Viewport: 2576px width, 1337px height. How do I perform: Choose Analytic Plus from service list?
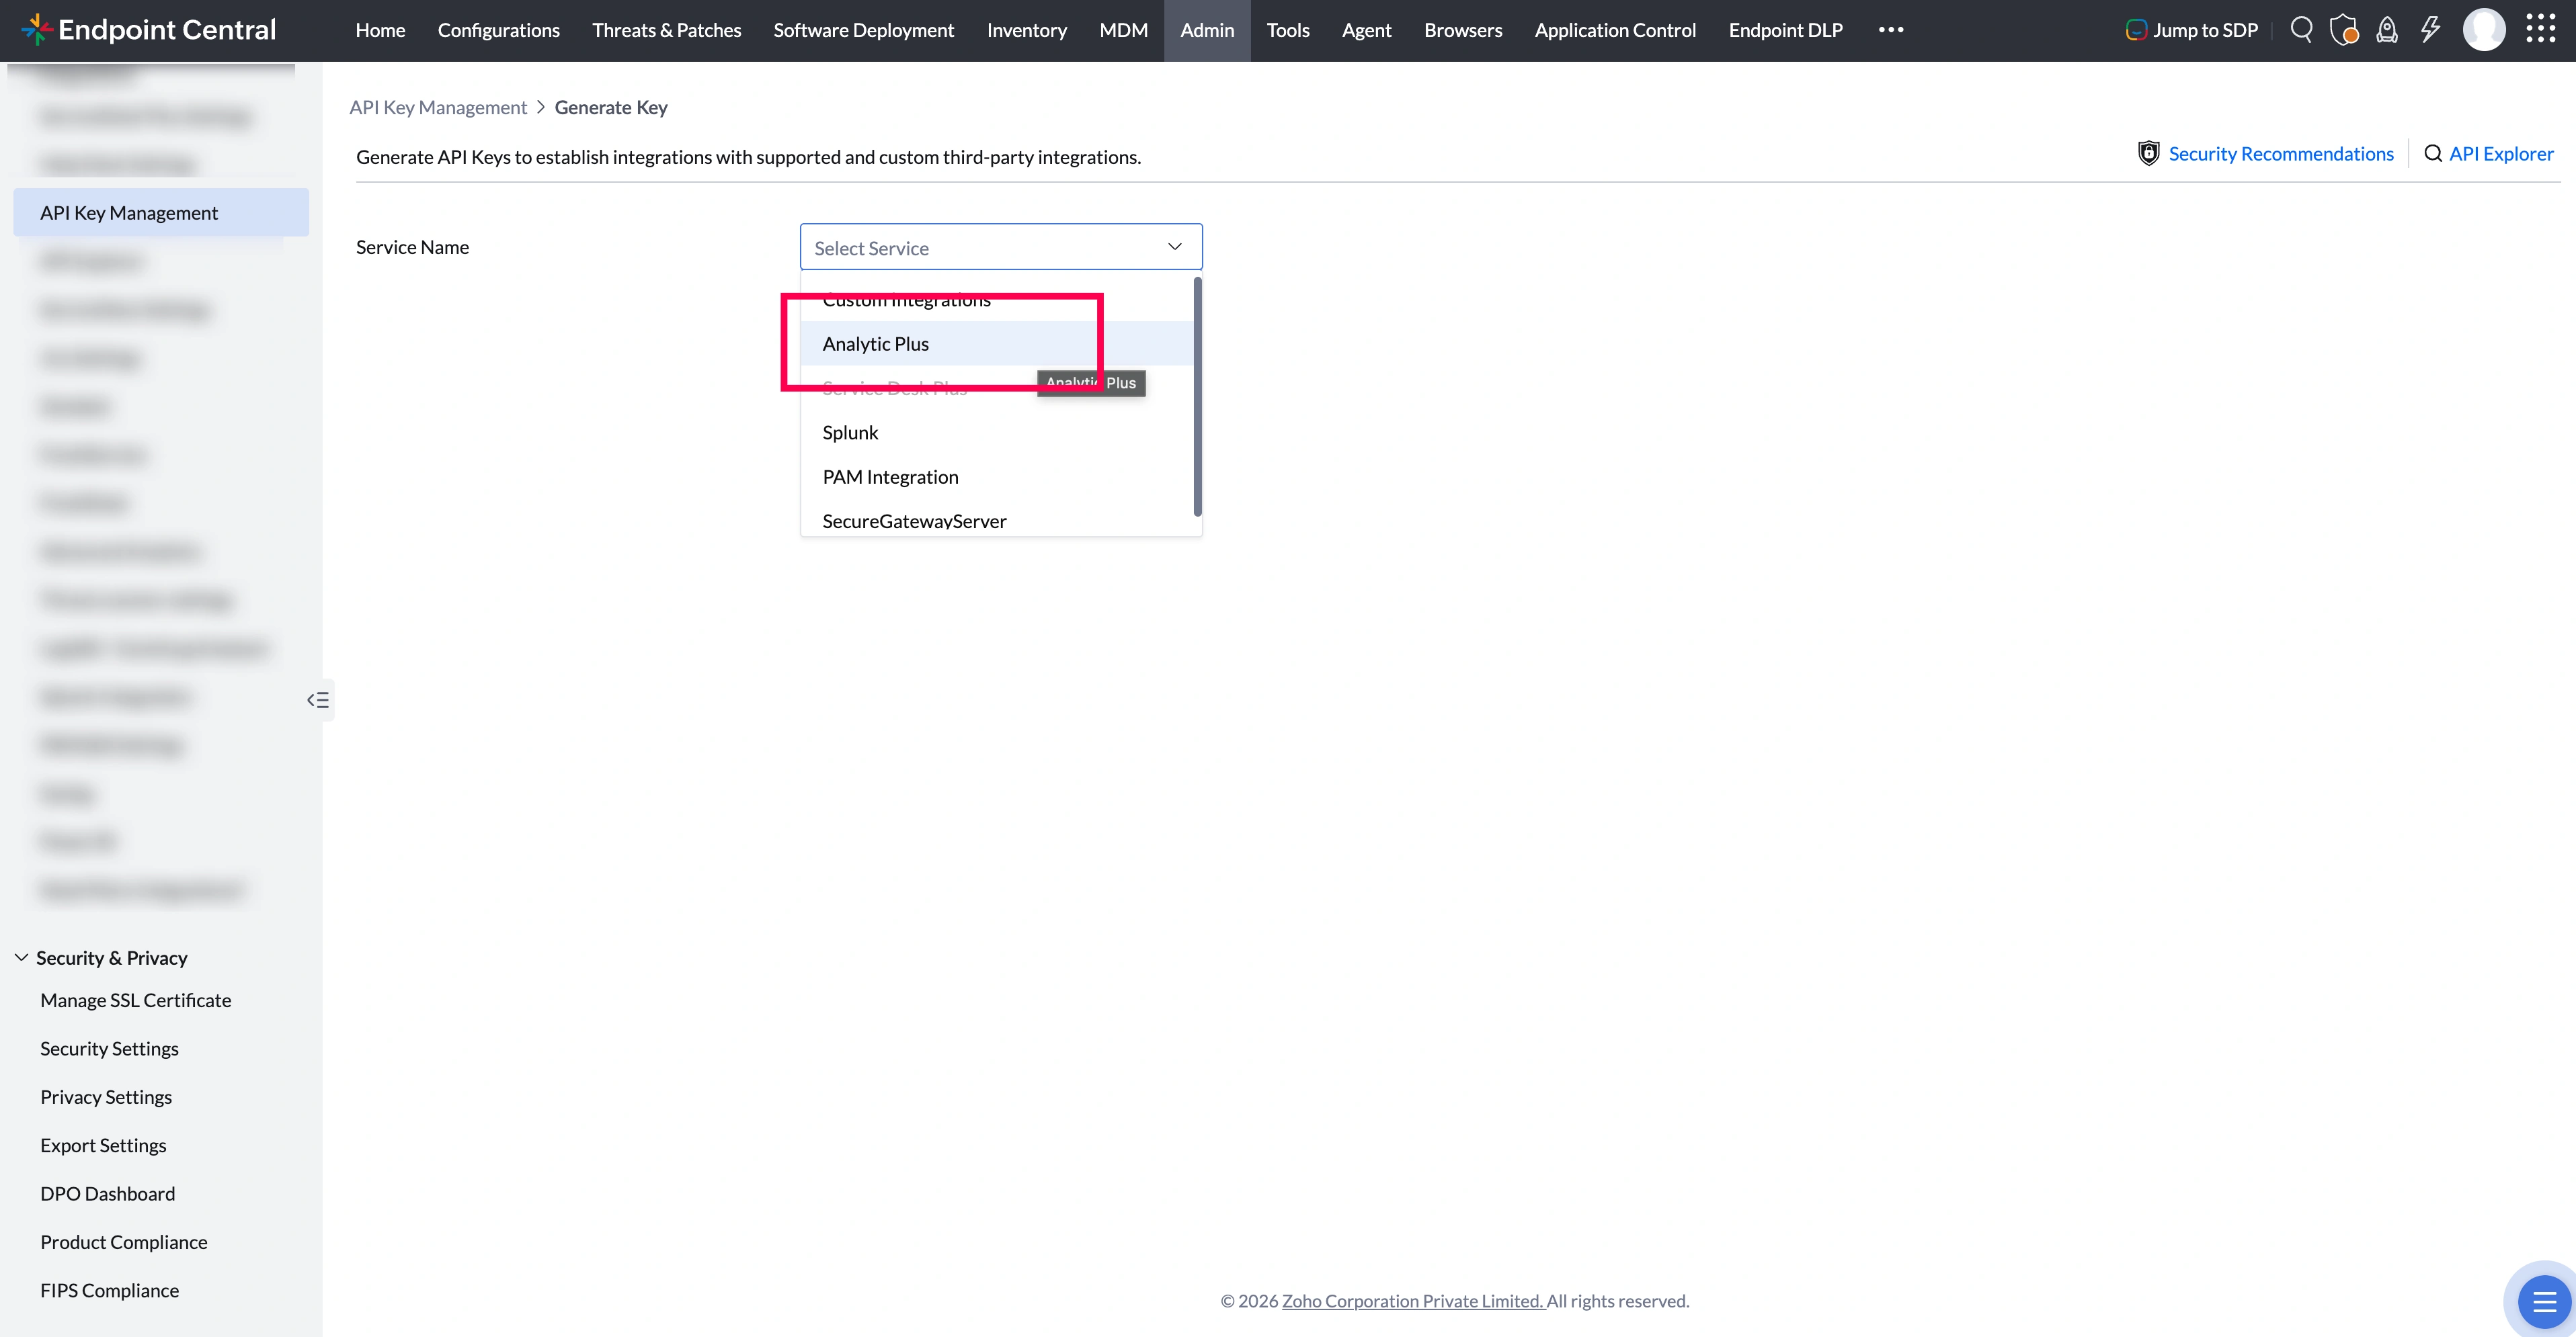pyautogui.click(x=997, y=344)
